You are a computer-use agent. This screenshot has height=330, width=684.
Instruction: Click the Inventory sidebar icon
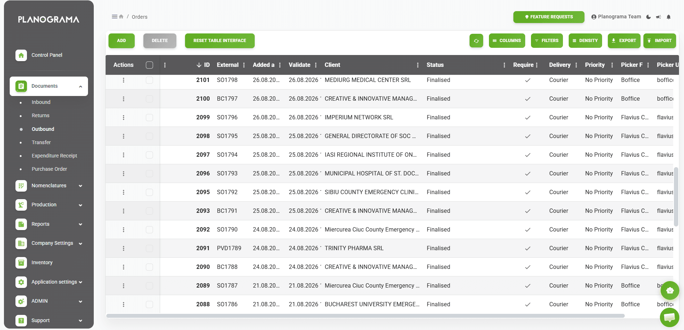click(21, 262)
